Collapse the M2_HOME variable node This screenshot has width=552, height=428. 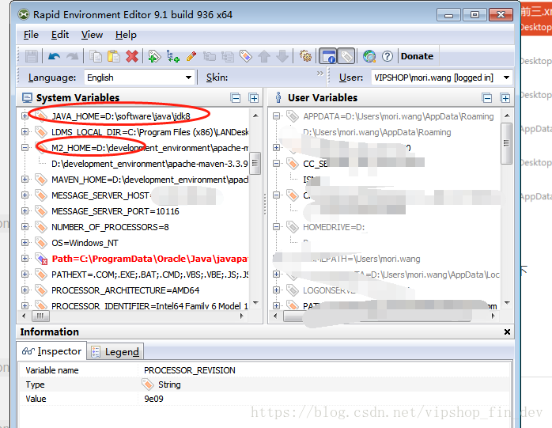tap(25, 148)
